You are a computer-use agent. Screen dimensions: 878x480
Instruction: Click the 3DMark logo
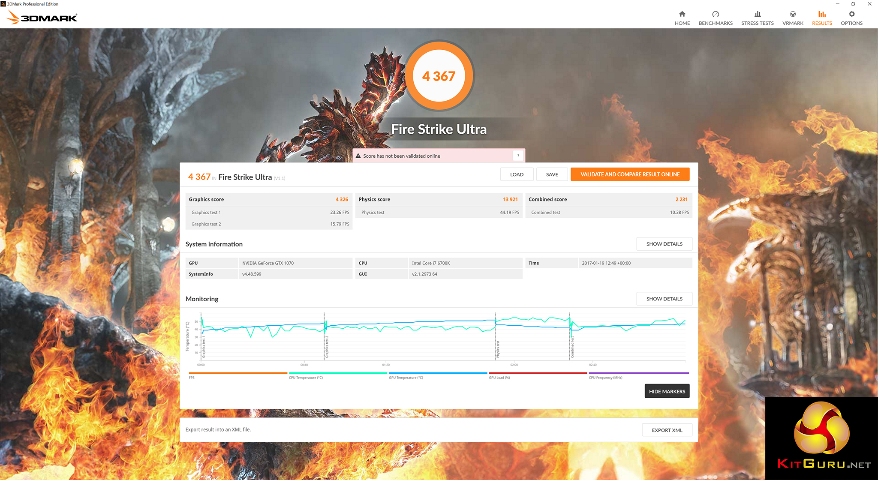pos(42,18)
